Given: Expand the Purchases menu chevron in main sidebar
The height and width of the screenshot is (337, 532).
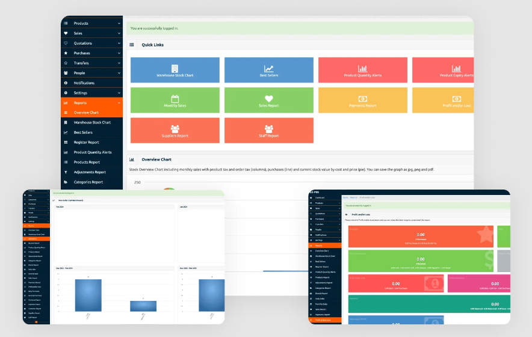Looking at the screenshot, I should [x=119, y=54].
